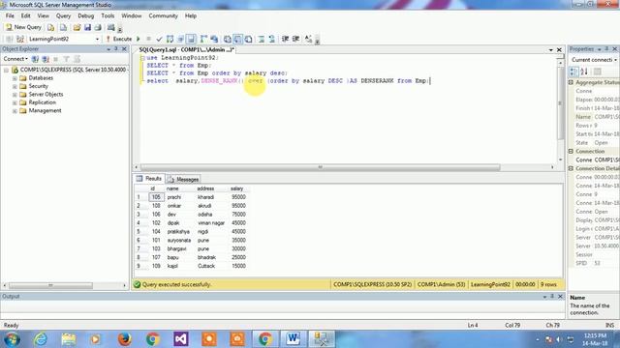
Task: Click the address cell 'Cuttack'
Action: [x=206, y=267]
